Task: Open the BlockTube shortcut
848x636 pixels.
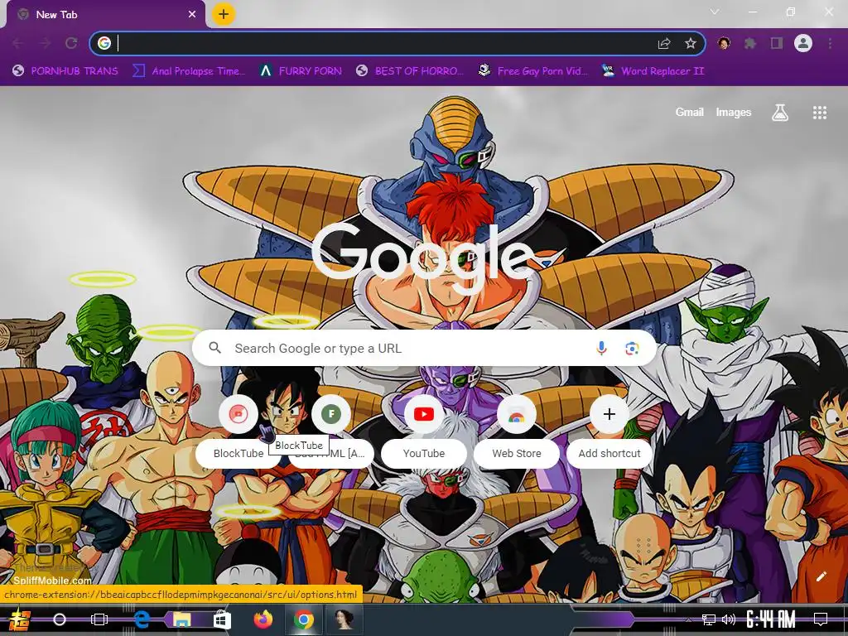Action: (238, 430)
